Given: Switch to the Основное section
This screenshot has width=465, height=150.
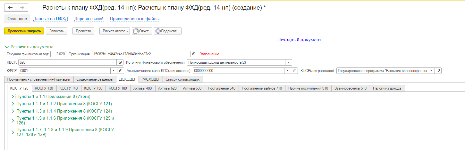Looking at the screenshot, I should pyautogui.click(x=17, y=19).
